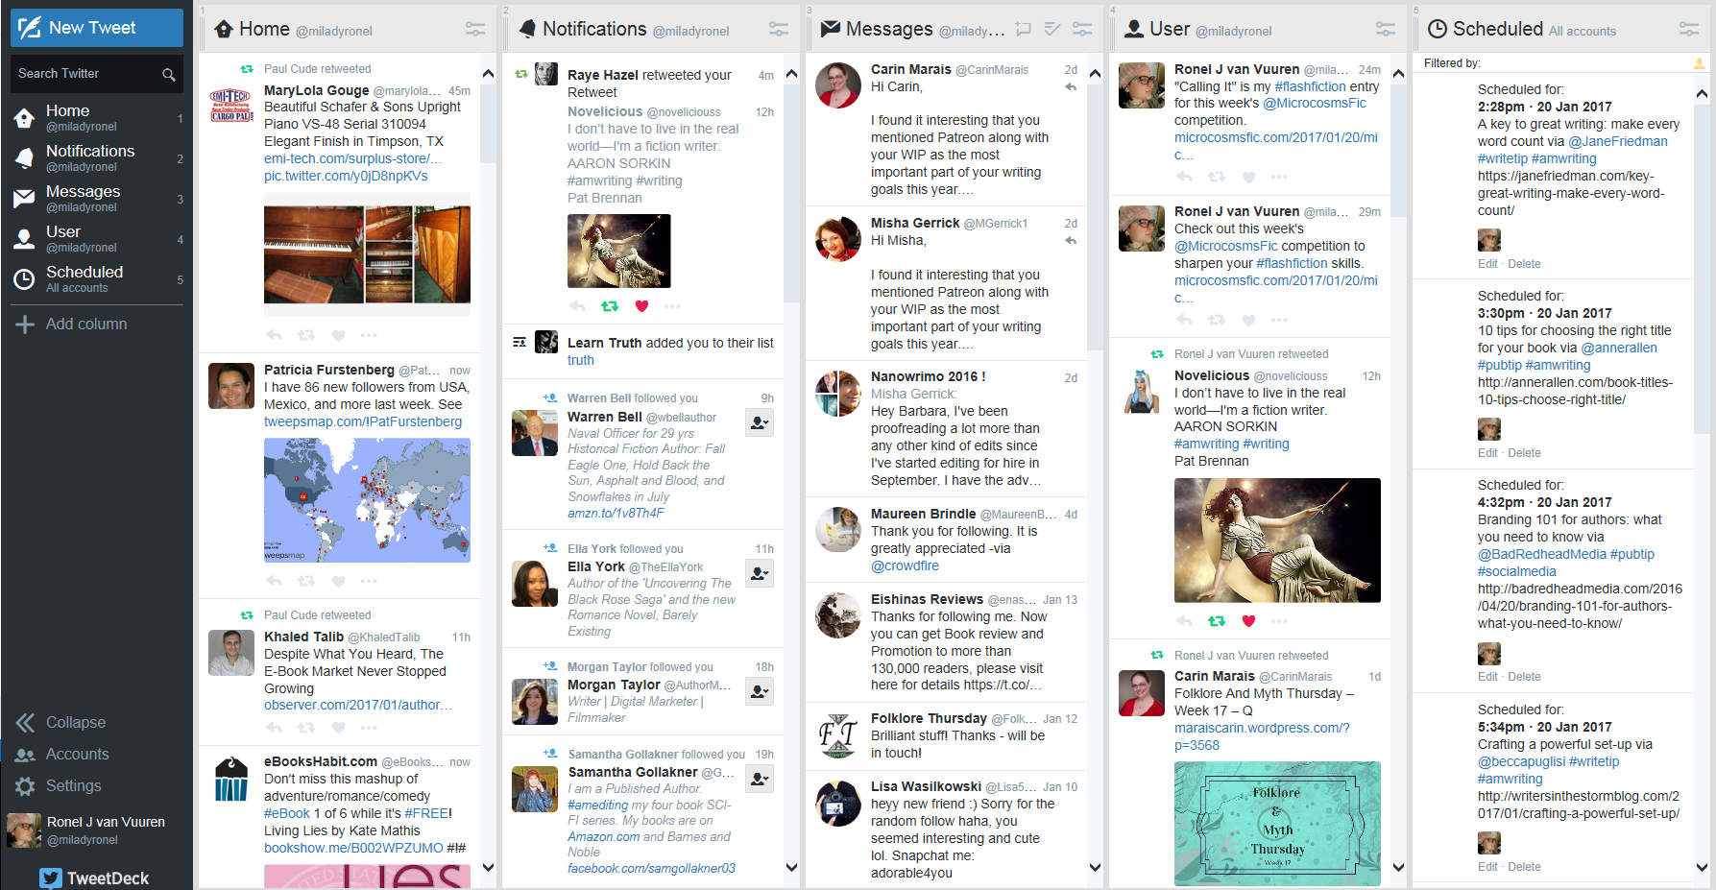The height and width of the screenshot is (890, 1716).
Task: Click Home column scroll-down arrow
Action: (x=488, y=868)
